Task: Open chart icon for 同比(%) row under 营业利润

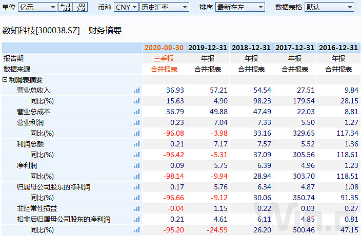Action: coord(137,133)
